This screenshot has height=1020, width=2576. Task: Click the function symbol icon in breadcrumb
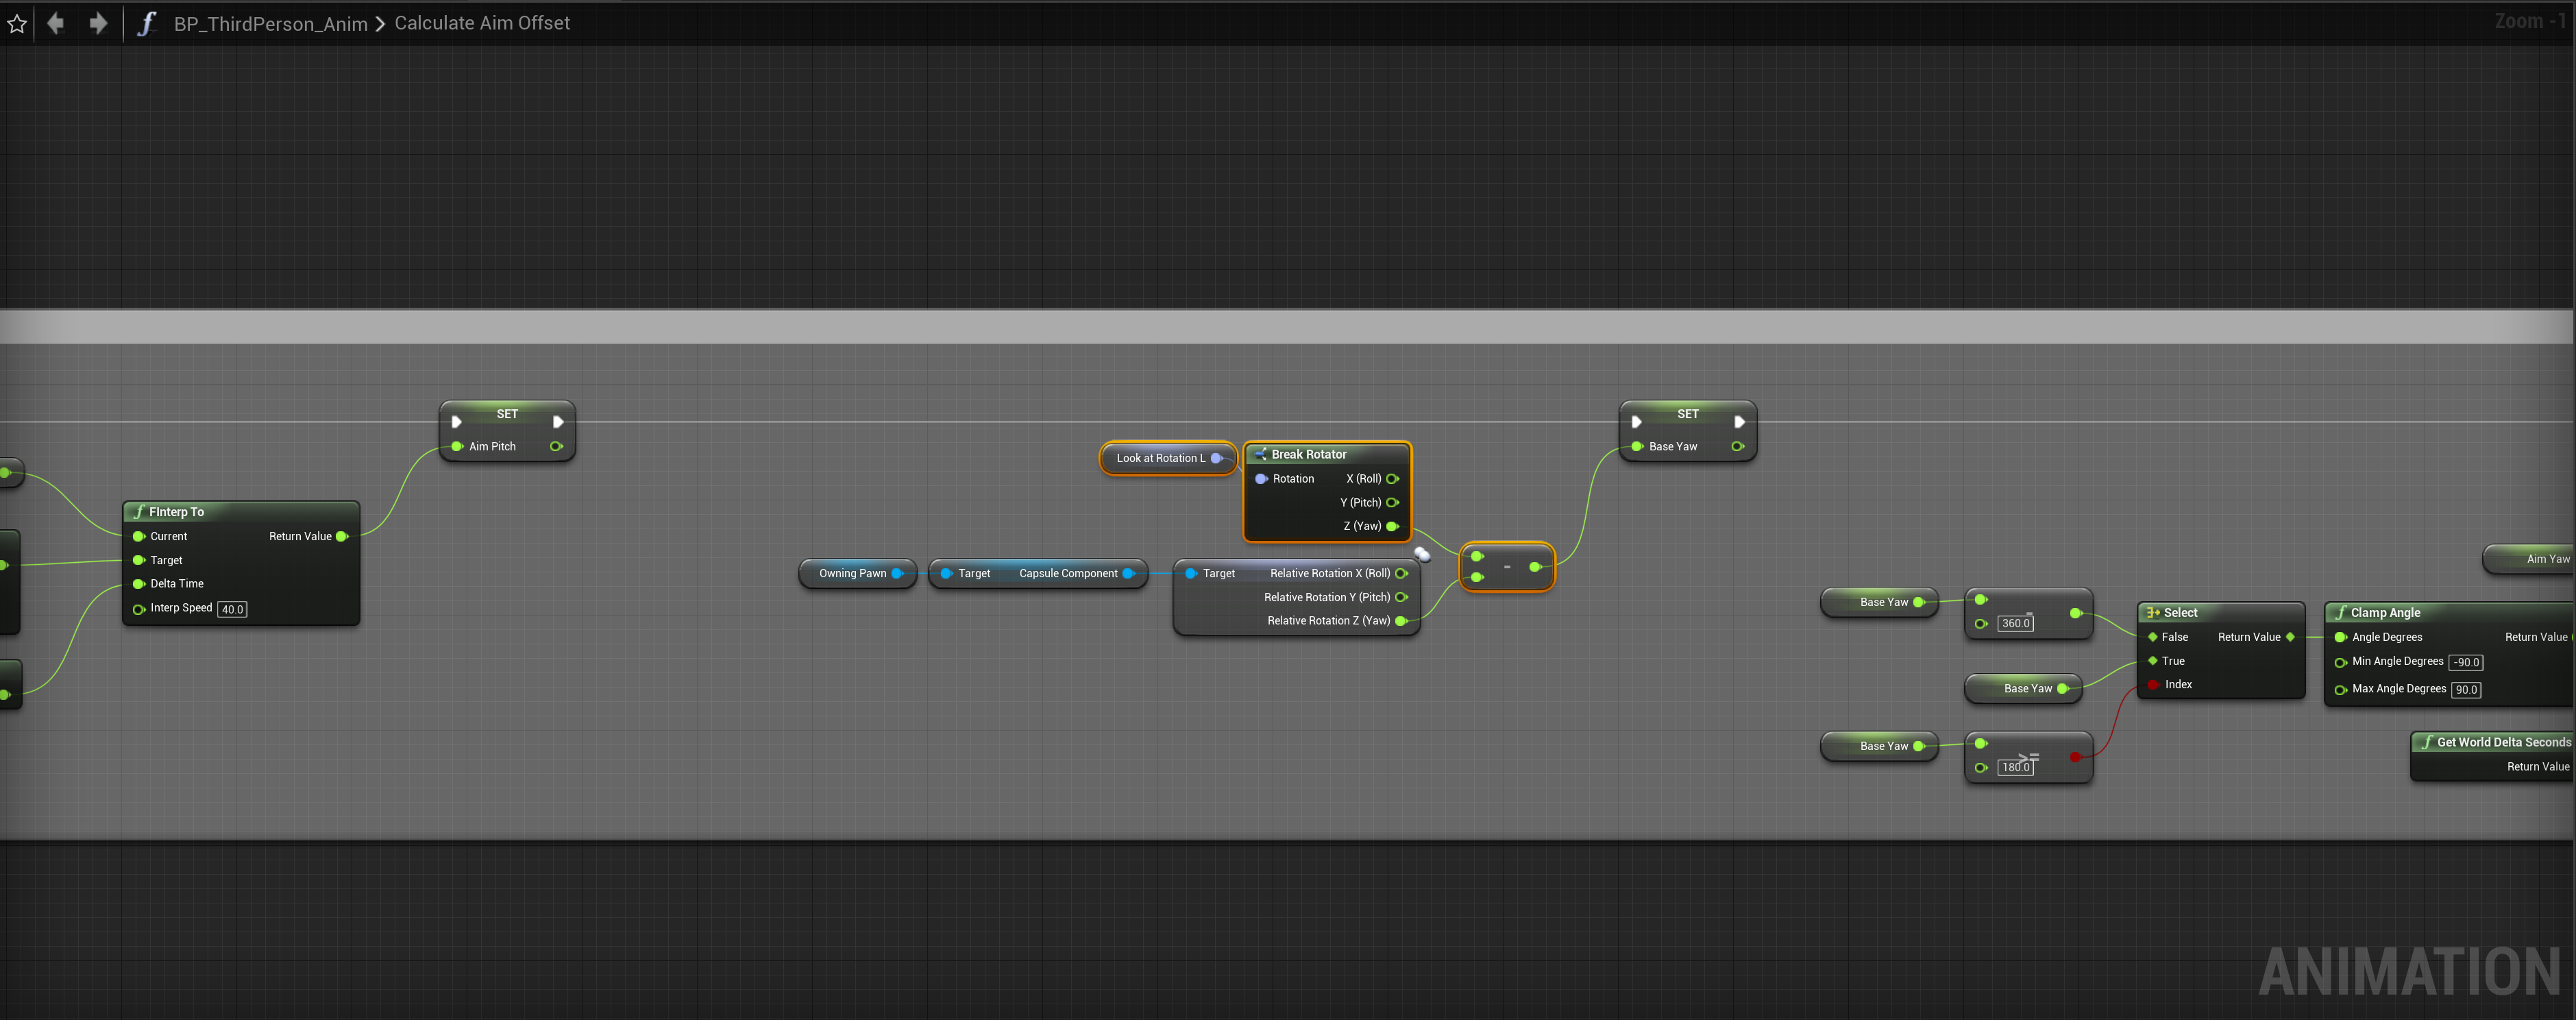tap(147, 23)
